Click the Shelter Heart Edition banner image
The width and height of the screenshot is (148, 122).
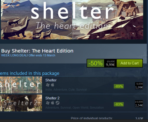(72, 20)
